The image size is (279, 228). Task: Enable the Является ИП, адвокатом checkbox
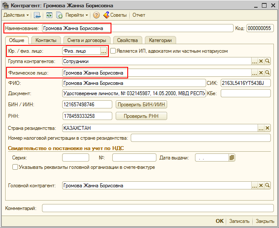tap(113, 51)
